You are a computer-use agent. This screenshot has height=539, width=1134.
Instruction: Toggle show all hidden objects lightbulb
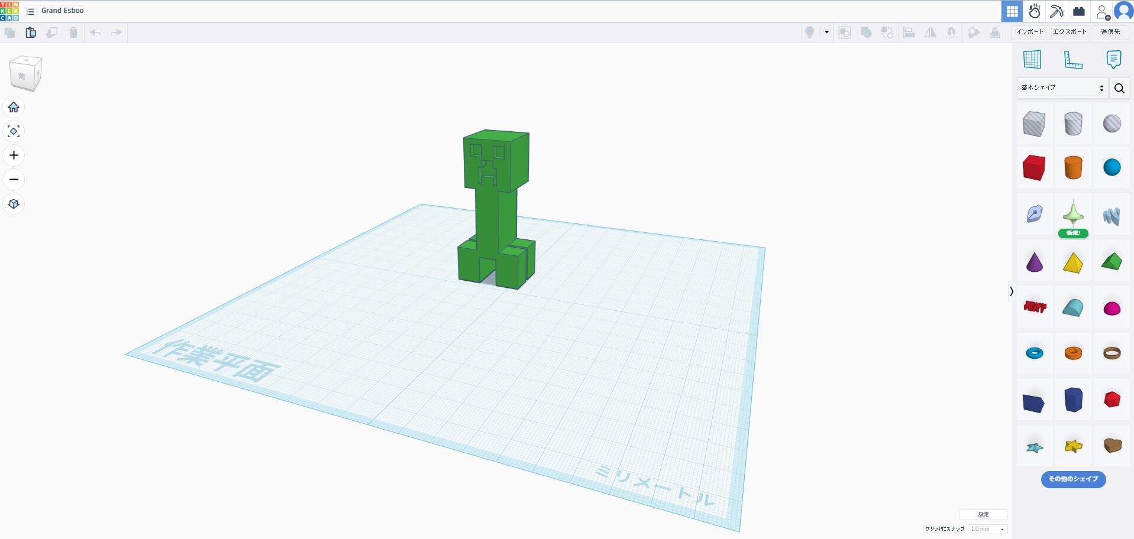(809, 33)
